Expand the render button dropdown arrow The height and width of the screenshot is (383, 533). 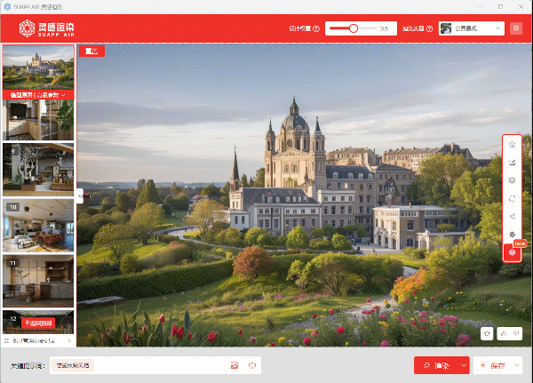pos(464,365)
